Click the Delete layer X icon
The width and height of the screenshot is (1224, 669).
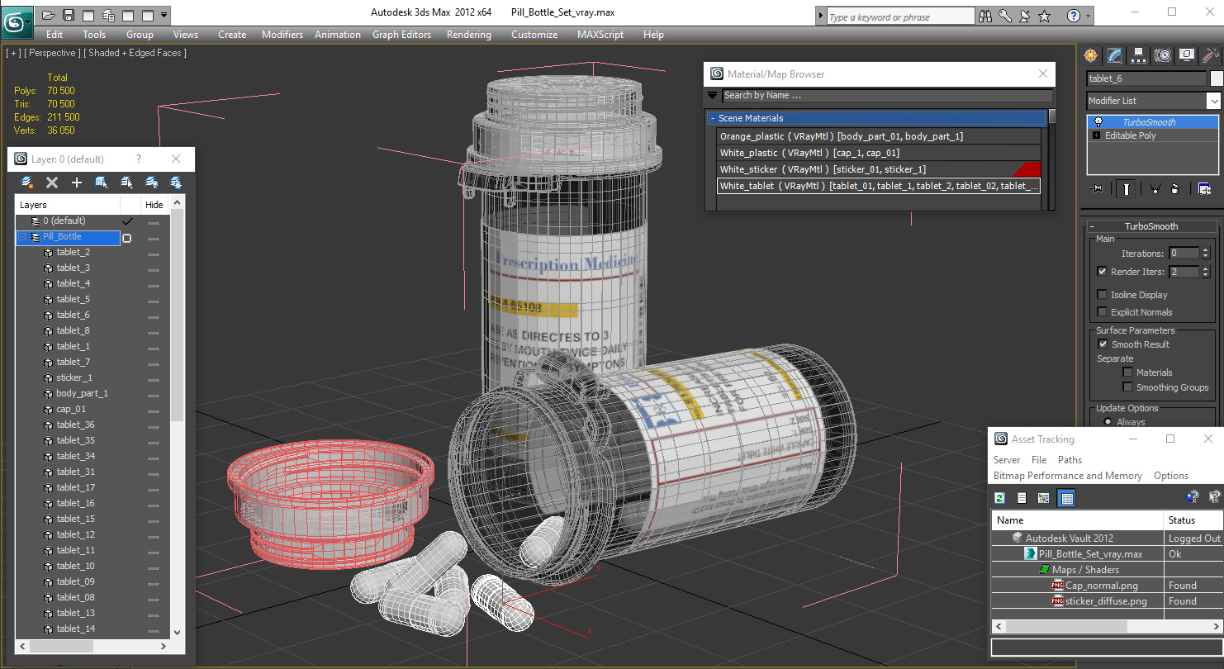pos(52,183)
